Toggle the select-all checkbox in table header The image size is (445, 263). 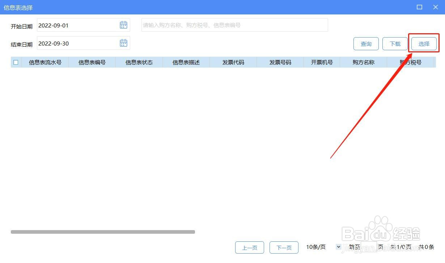pyautogui.click(x=16, y=62)
